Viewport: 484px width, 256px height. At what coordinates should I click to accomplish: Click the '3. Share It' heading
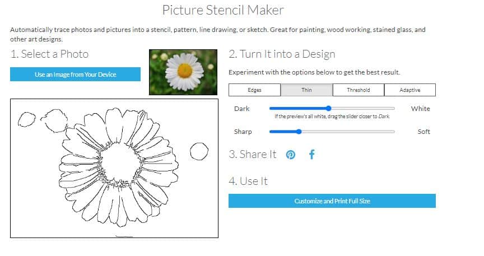point(253,154)
